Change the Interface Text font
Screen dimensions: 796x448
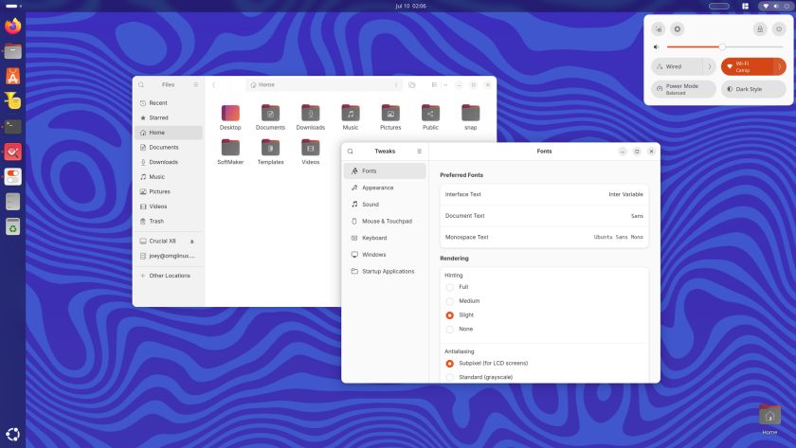click(x=544, y=194)
